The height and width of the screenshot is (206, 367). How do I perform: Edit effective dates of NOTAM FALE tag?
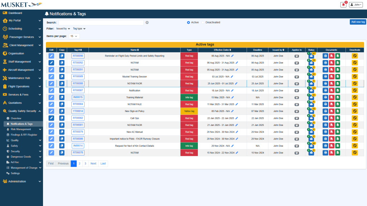[x=237, y=104]
